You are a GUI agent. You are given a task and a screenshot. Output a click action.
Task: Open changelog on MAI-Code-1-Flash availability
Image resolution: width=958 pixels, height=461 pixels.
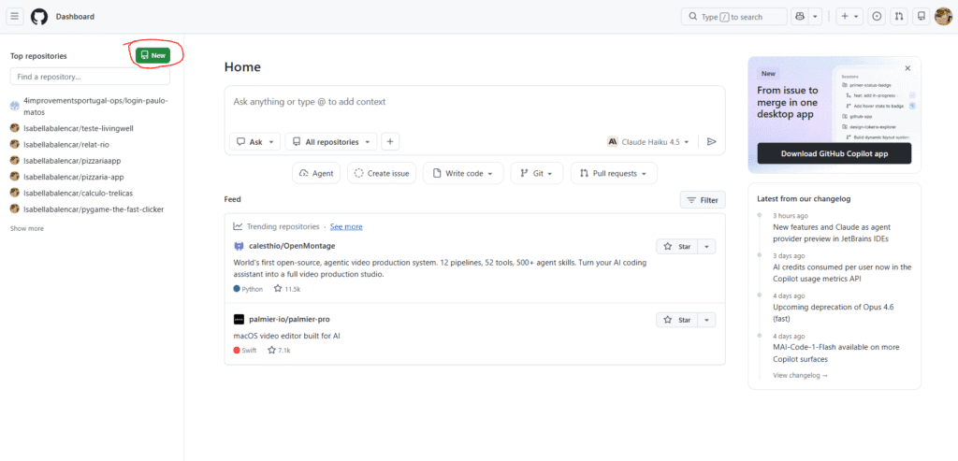(x=835, y=353)
